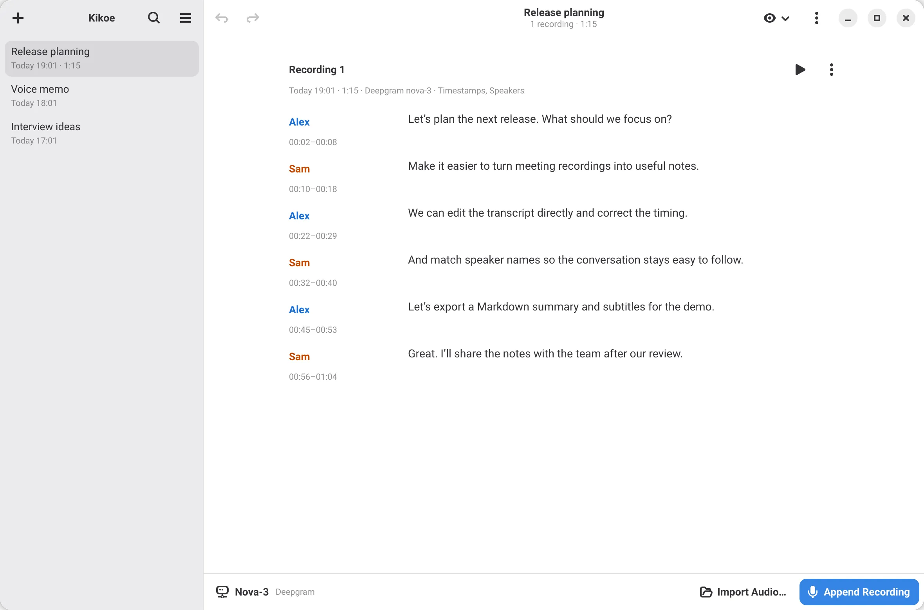The height and width of the screenshot is (610, 924).
Task: Click the timestamp 00:10–00:18
Action: click(x=313, y=189)
